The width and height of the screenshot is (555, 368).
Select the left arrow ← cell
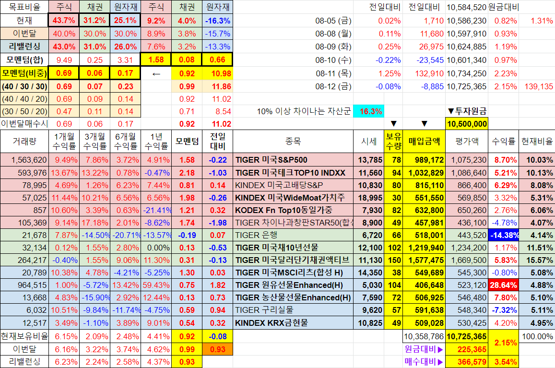pyautogui.click(x=156, y=73)
